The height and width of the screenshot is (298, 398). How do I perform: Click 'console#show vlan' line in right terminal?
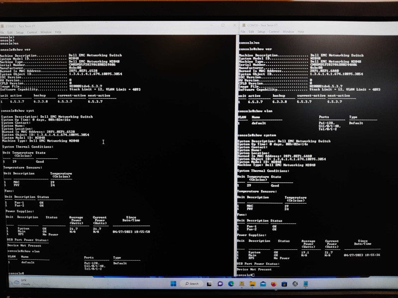pyautogui.click(x=255, y=111)
